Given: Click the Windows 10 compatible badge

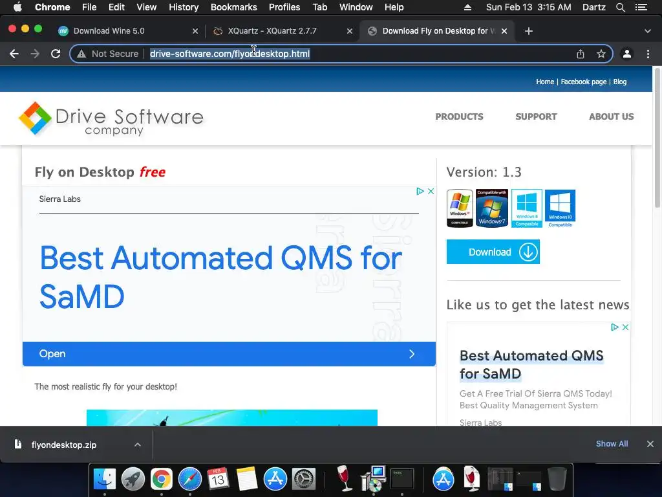Looking at the screenshot, I should coord(561,208).
